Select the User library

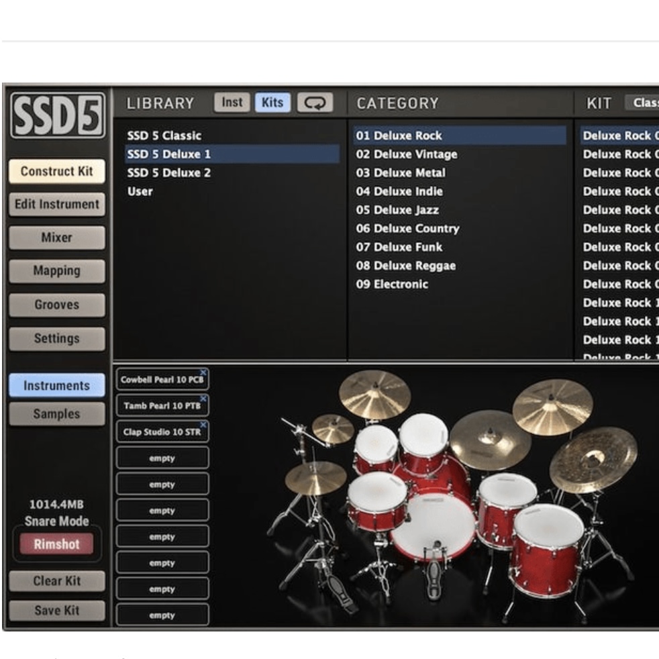pyautogui.click(x=232, y=191)
